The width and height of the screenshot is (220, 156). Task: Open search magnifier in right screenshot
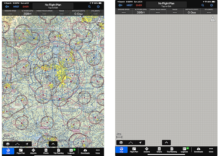pyautogui.click(x=203, y=5)
